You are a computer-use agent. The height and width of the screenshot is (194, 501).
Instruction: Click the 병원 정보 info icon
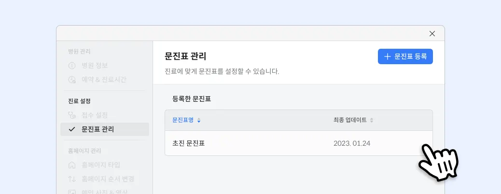[x=72, y=66]
